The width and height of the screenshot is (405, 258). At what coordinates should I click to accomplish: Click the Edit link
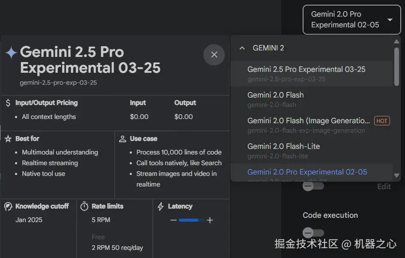pyautogui.click(x=384, y=187)
